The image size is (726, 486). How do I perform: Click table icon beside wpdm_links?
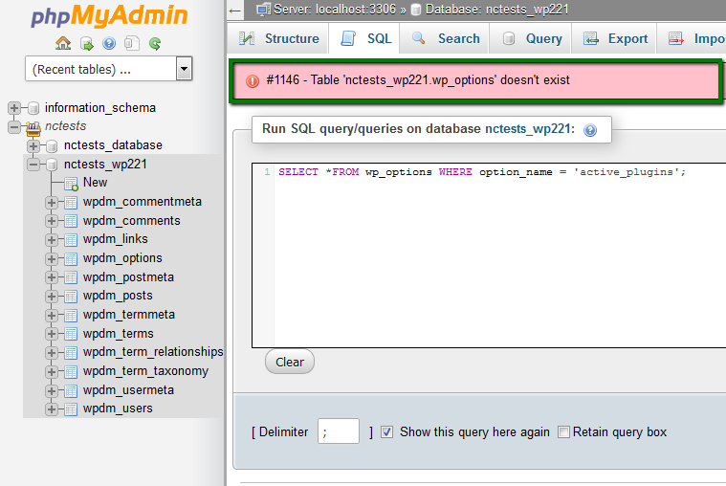coord(71,240)
